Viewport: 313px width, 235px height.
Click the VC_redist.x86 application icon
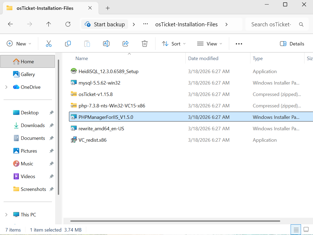point(74,140)
